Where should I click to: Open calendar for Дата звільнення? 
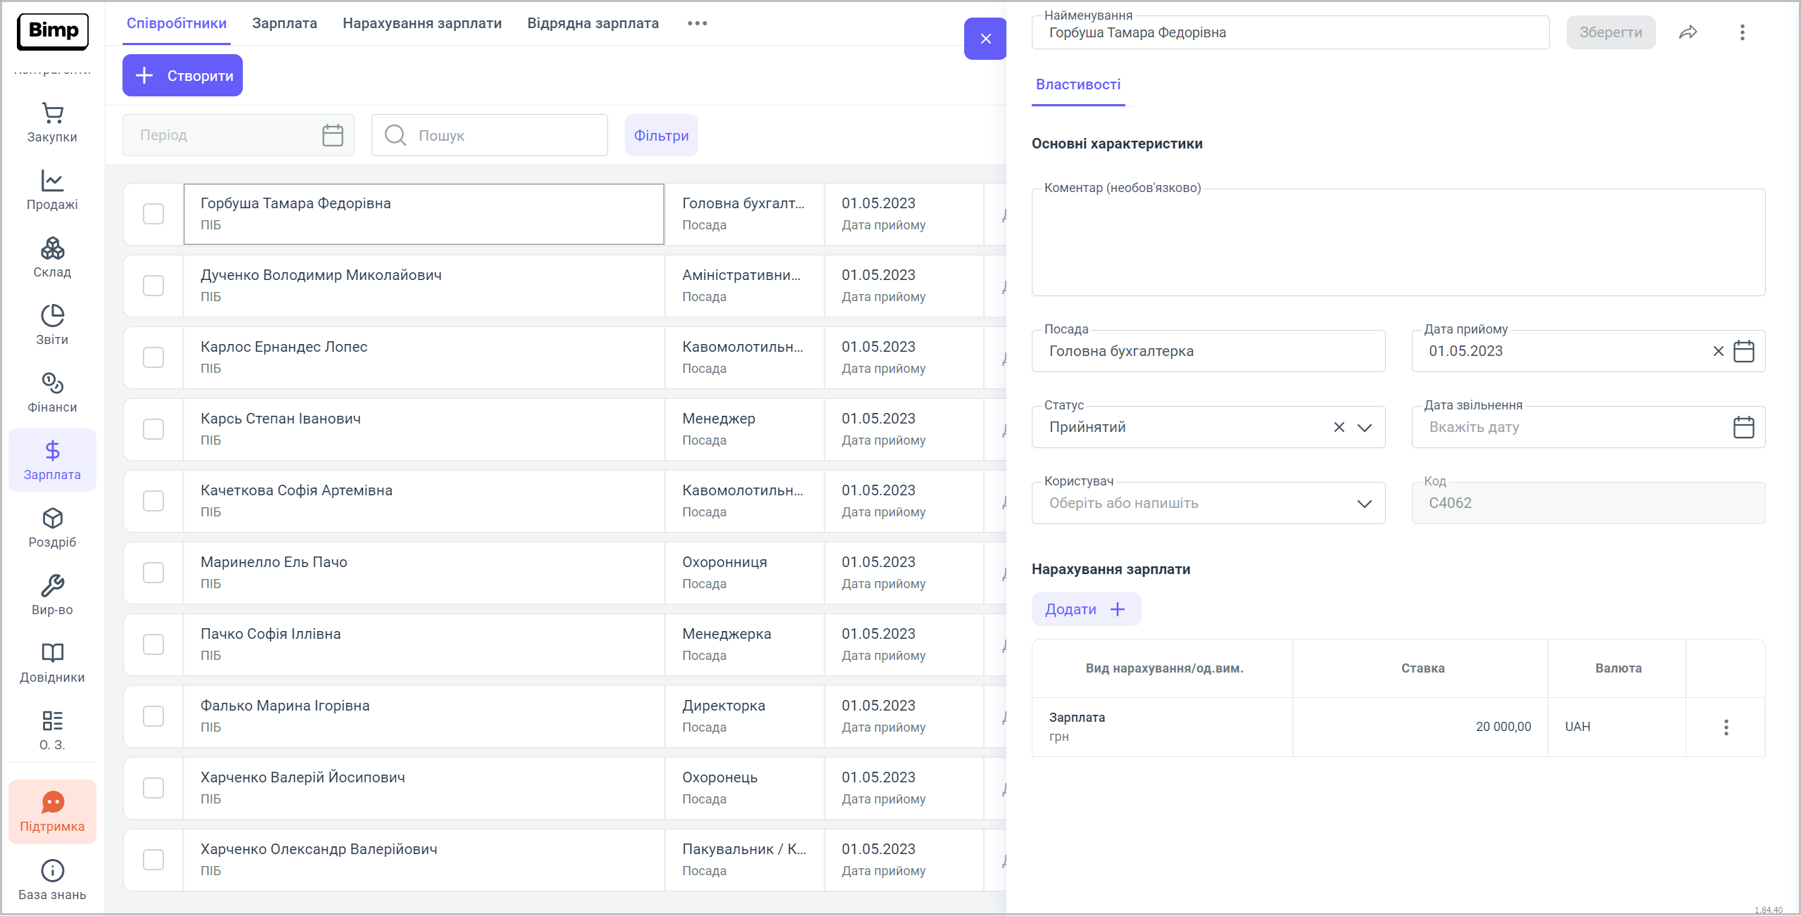pos(1743,427)
